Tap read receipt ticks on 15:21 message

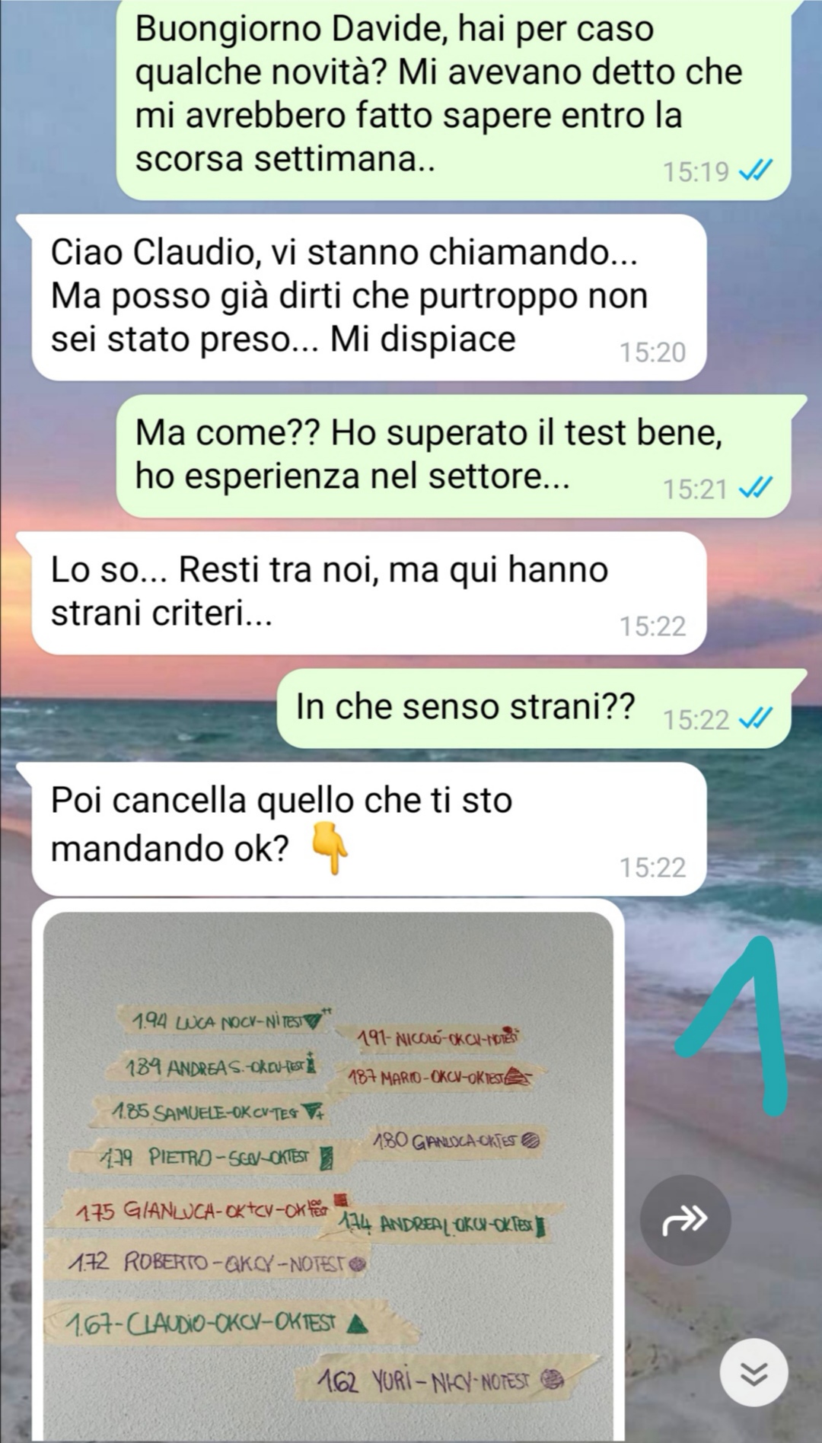[756, 489]
